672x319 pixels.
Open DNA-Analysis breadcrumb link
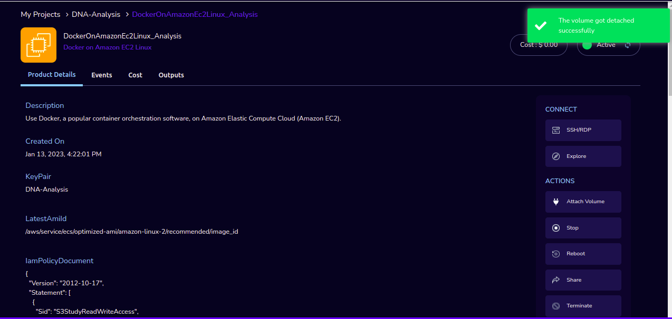tap(96, 15)
